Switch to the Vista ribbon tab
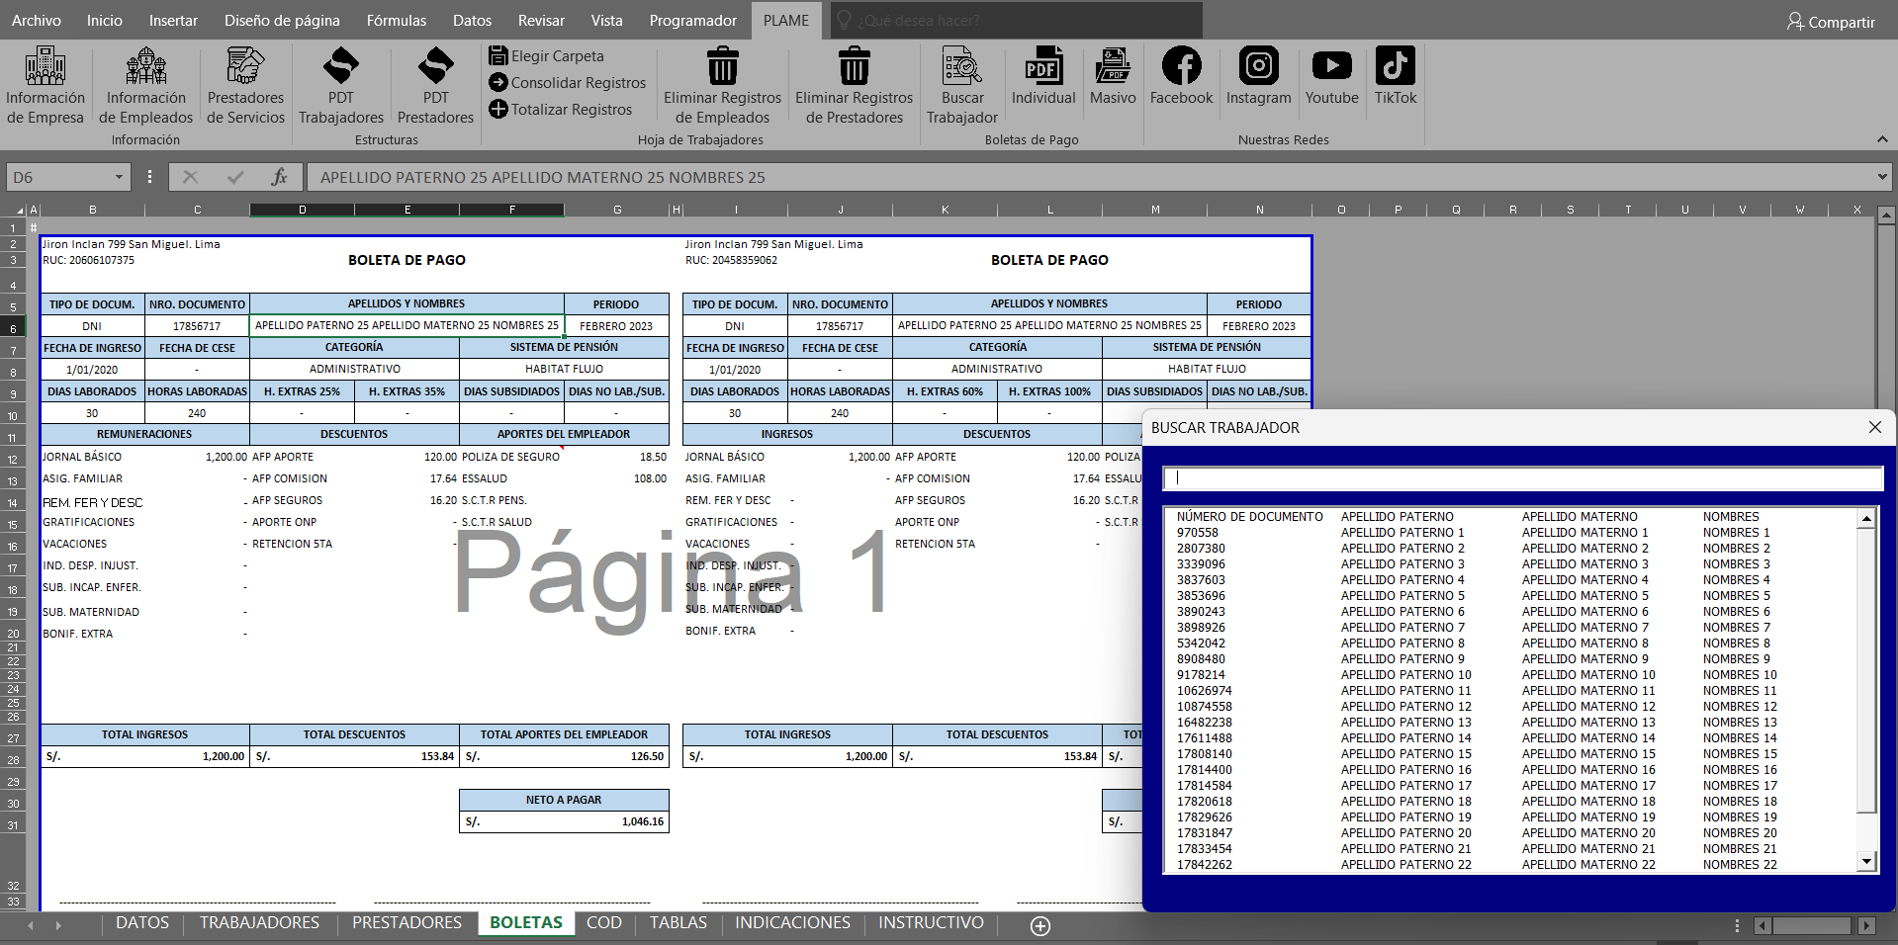 tap(607, 20)
